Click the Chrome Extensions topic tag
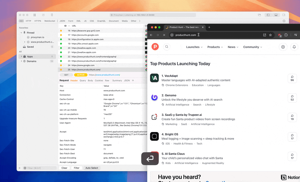This screenshot has width=300, height=182. coord(177,85)
